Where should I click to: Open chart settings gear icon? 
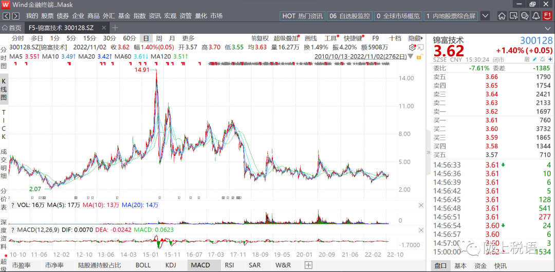pyautogui.click(x=412, y=47)
